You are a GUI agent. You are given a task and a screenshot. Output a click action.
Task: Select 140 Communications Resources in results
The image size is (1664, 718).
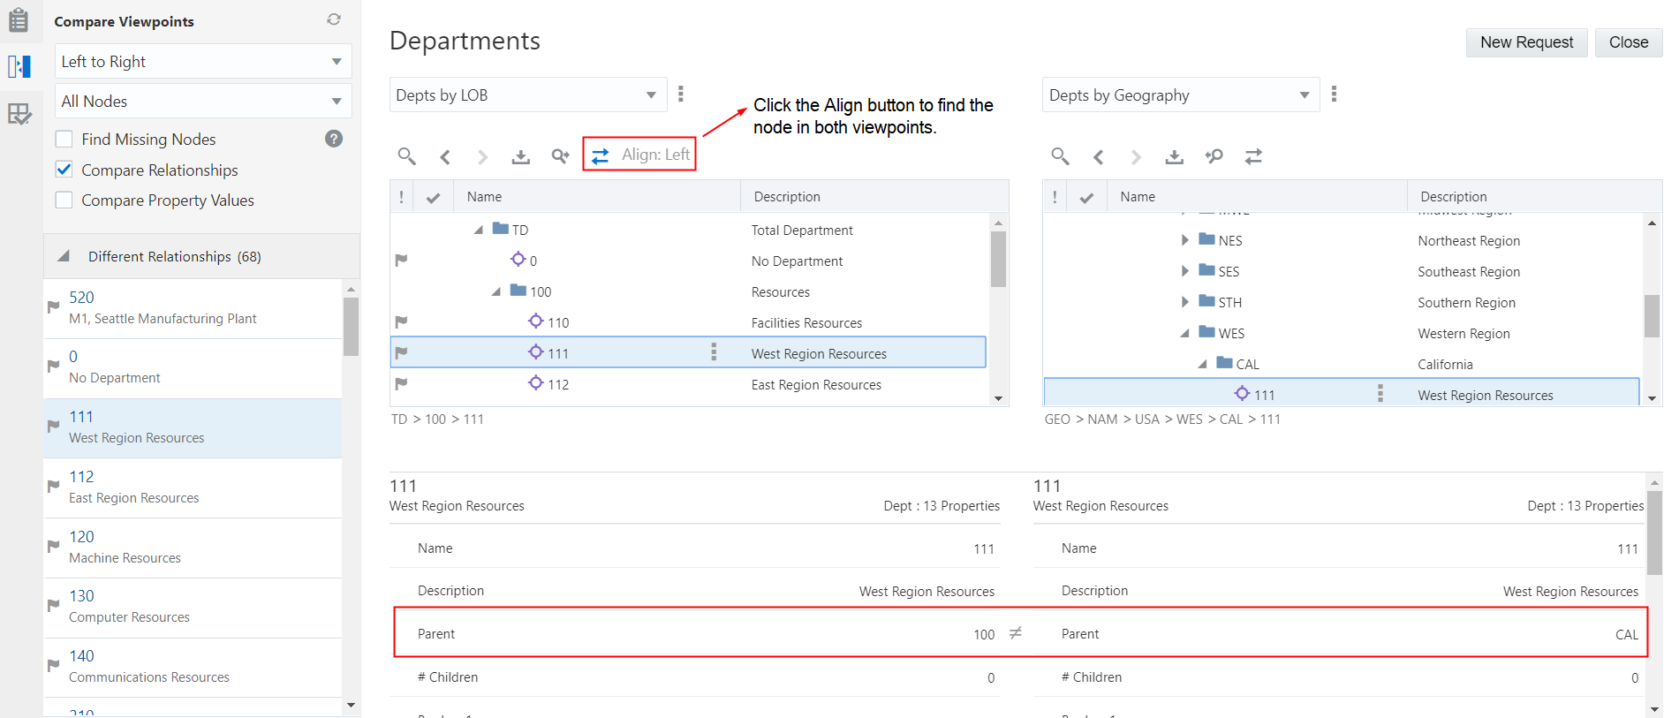click(193, 667)
